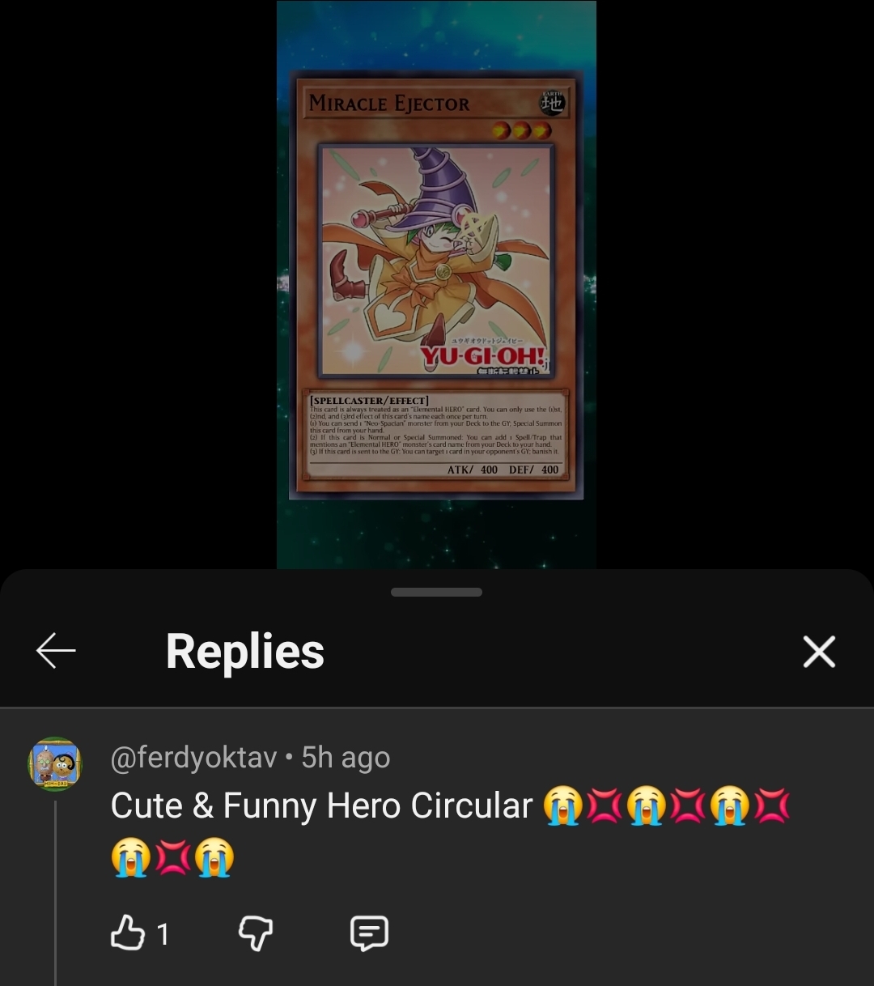Close the Replies panel with X
Image resolution: width=874 pixels, height=986 pixels.
coord(819,651)
